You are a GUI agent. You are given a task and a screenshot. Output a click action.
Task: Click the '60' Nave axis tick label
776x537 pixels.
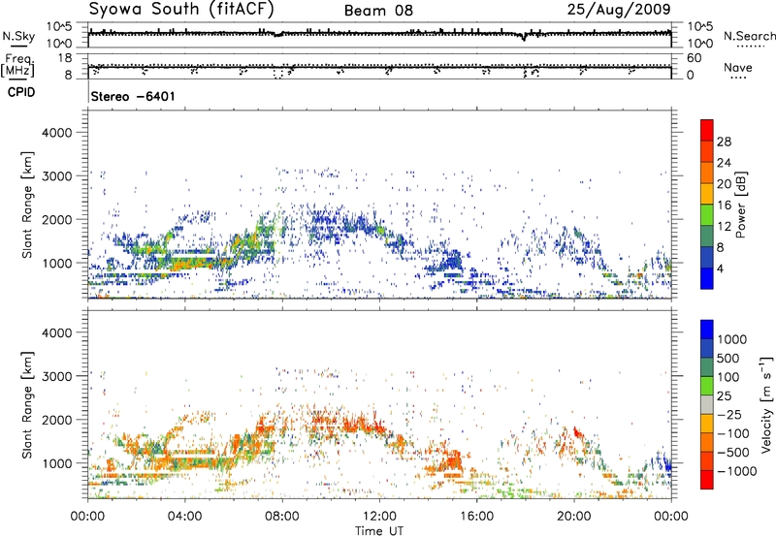[694, 58]
